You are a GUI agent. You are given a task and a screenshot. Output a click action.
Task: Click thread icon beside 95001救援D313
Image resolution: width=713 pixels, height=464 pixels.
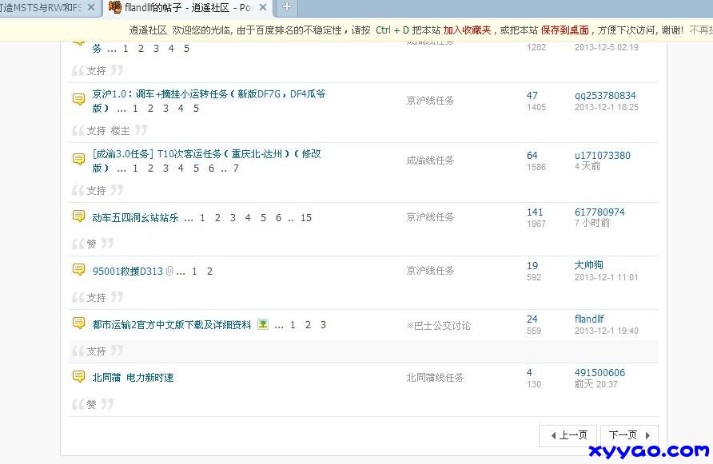point(79,270)
